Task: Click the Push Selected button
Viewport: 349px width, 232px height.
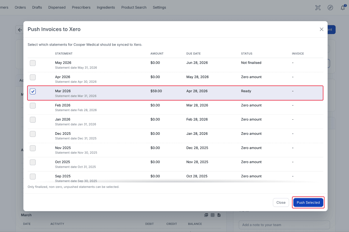Action: tap(308, 203)
